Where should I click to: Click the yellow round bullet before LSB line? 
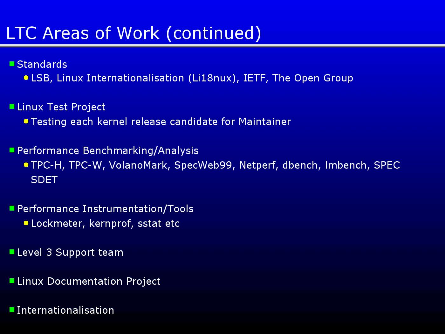point(26,78)
